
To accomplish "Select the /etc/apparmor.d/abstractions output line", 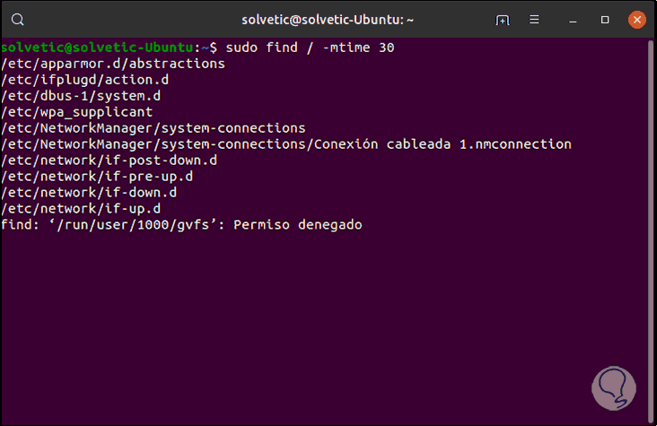I will [x=113, y=64].
